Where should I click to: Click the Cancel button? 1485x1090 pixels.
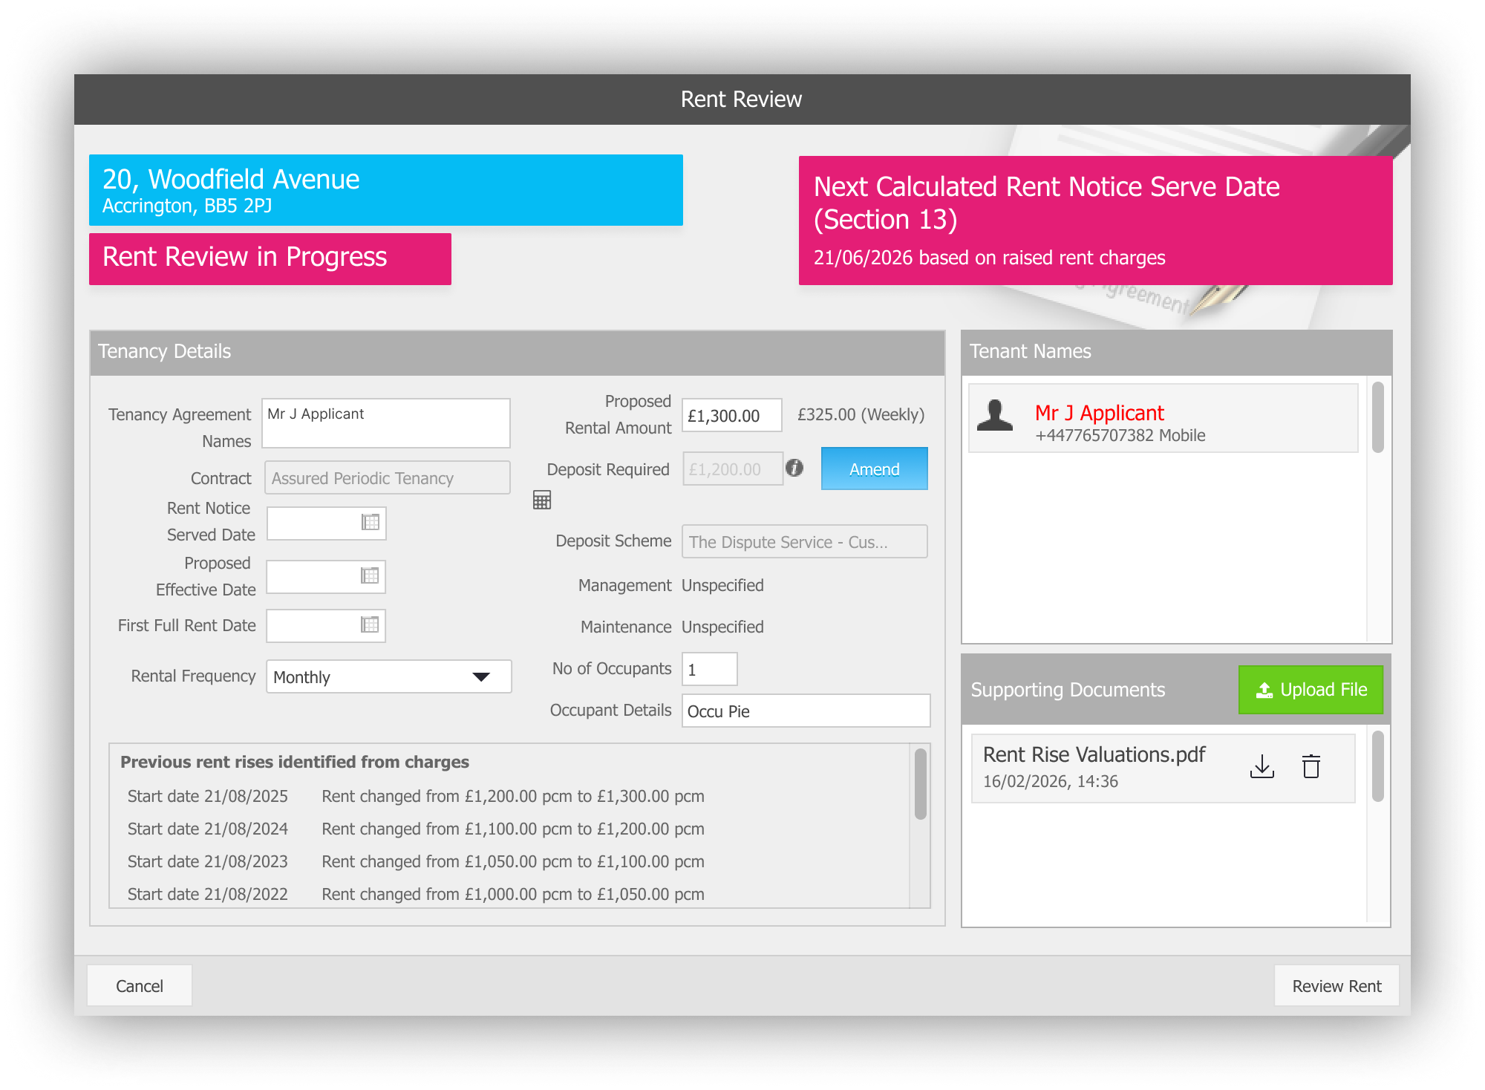point(140,986)
